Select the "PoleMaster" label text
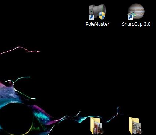156x135 pixels. 97,24
